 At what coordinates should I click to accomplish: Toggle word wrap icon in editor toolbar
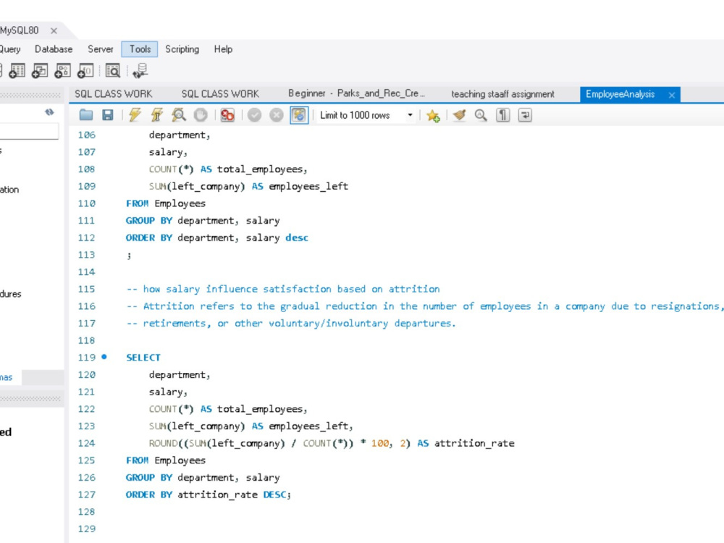point(525,115)
